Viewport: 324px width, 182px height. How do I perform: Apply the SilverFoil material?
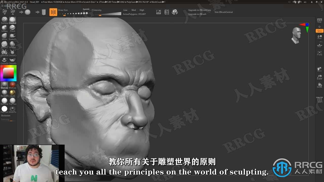pos(12,109)
